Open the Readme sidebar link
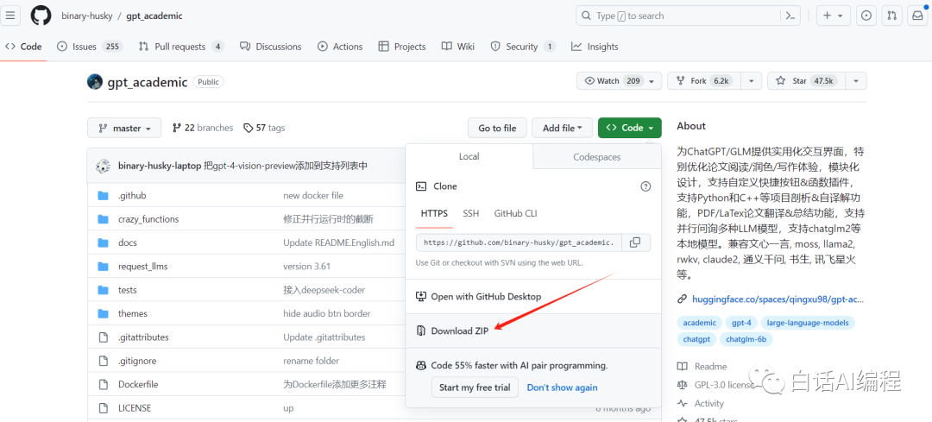The width and height of the screenshot is (932, 422). tap(702, 367)
